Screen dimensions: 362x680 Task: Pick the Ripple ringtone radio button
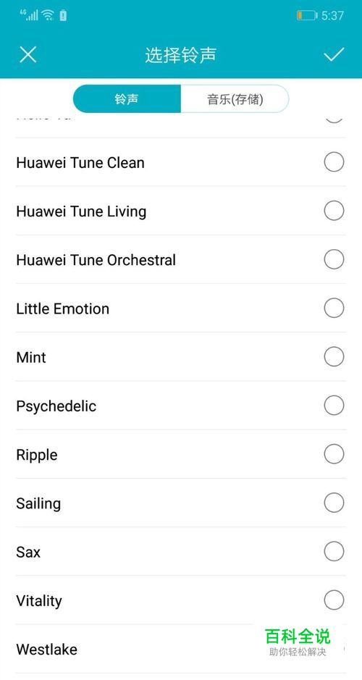[x=334, y=454]
